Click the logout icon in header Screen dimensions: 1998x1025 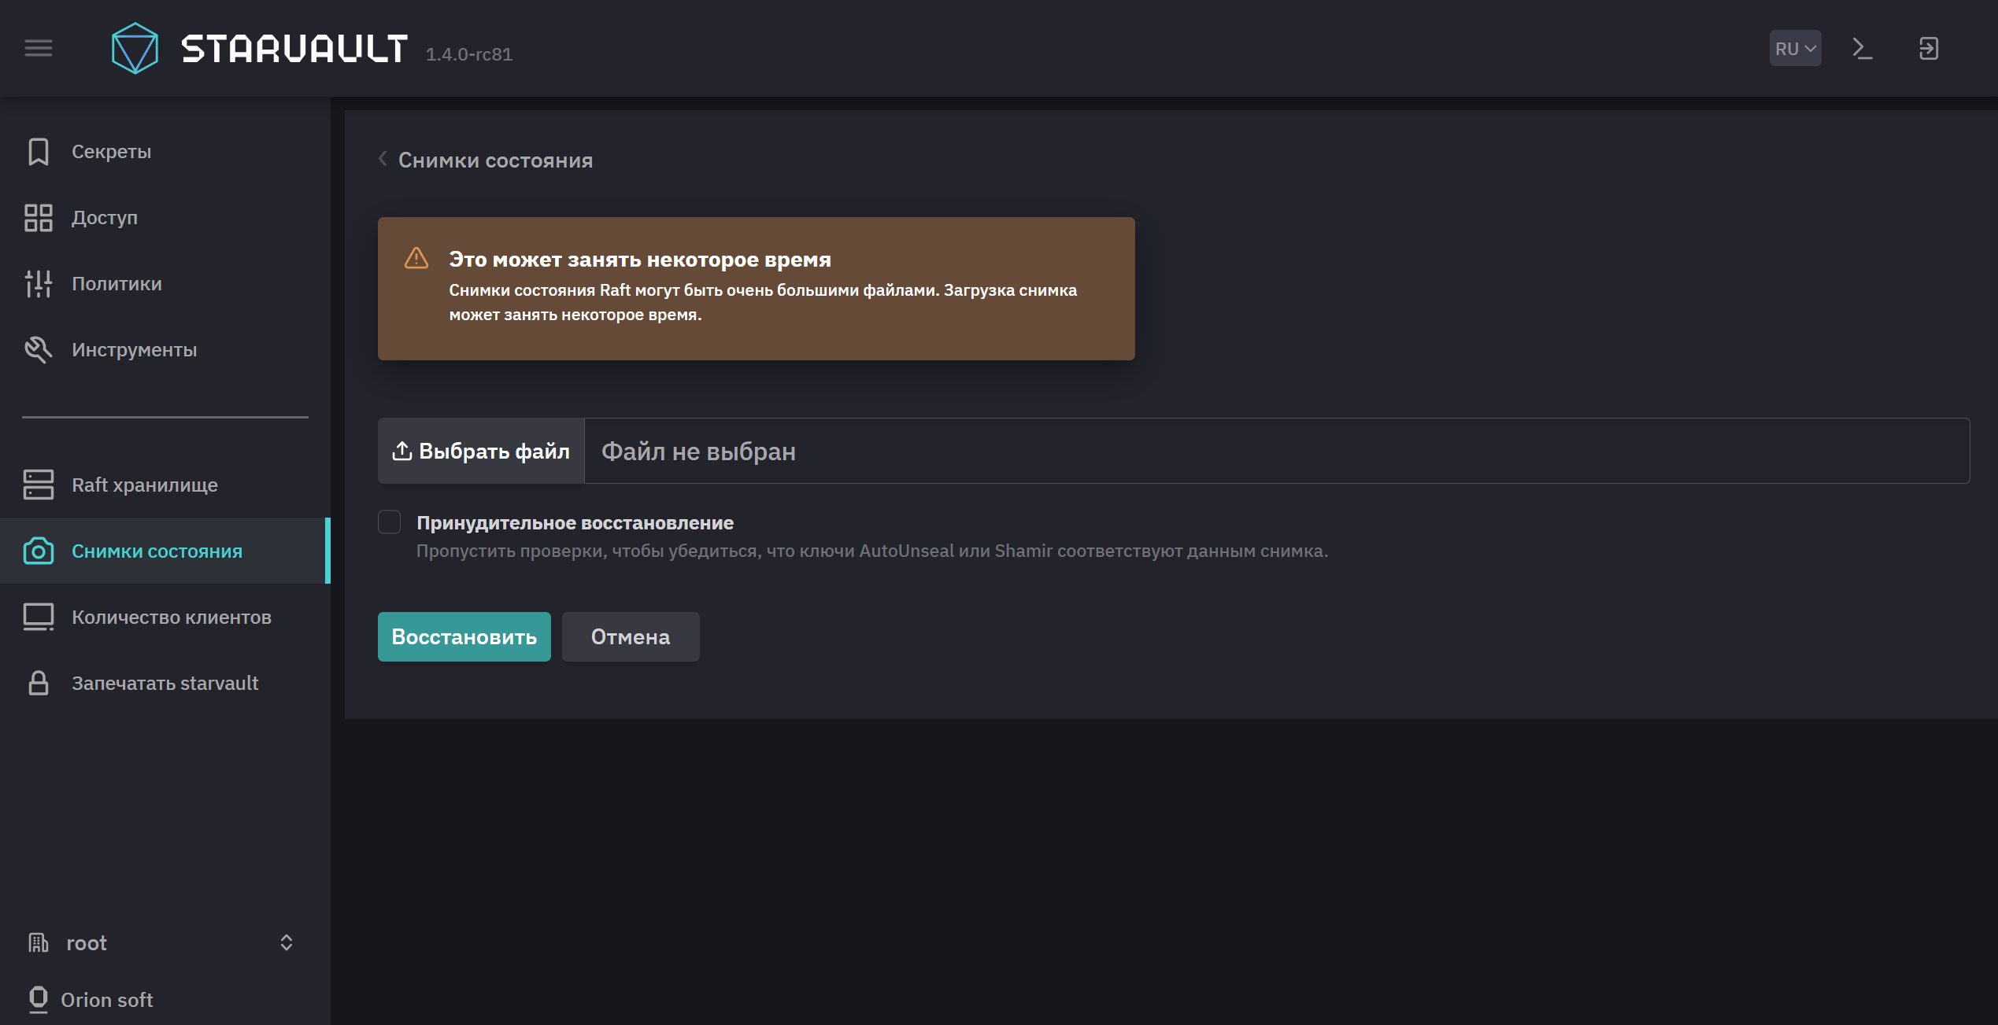point(1929,49)
